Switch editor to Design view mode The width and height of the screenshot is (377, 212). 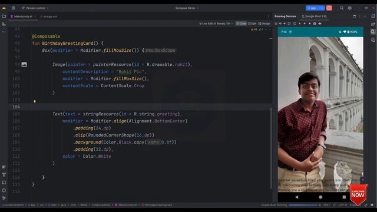click(264, 24)
